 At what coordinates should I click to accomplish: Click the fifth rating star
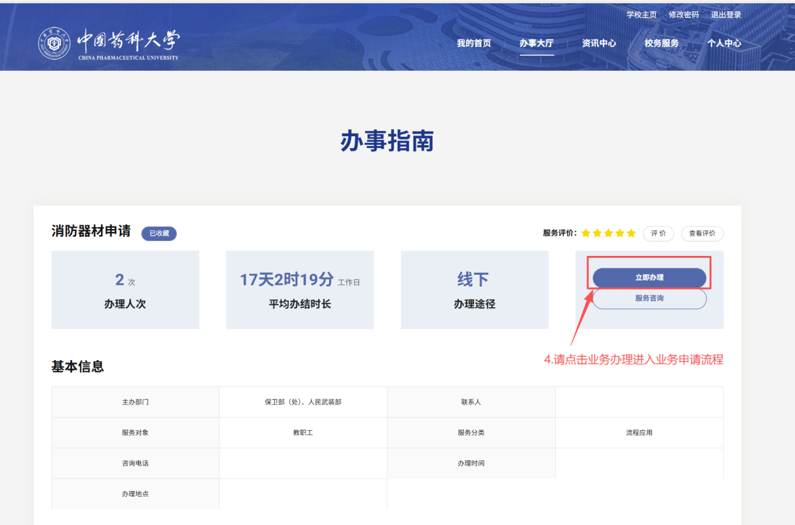pos(631,233)
